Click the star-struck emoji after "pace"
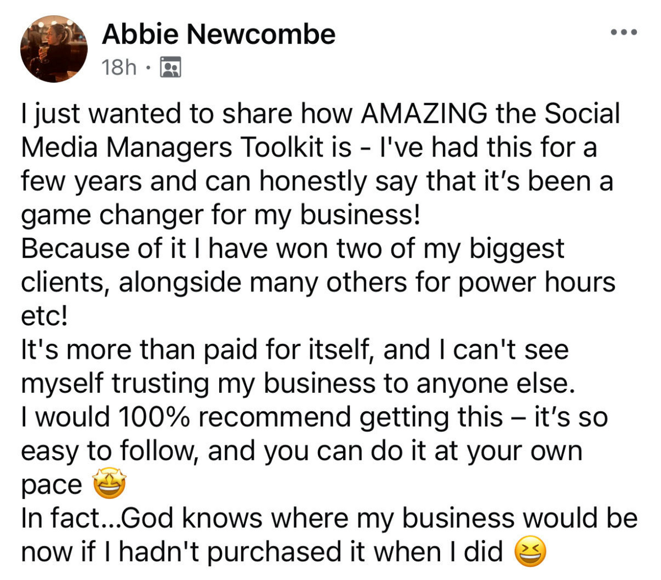661x580 pixels. click(109, 484)
